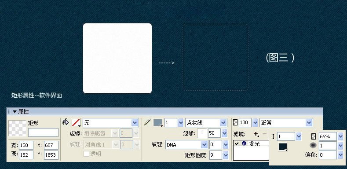Open the stroke 边缘 50 dropdown arrow

pos(224,133)
